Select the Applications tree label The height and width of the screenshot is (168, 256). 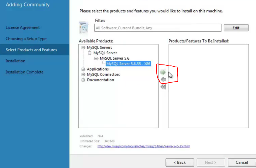[x=98, y=69]
